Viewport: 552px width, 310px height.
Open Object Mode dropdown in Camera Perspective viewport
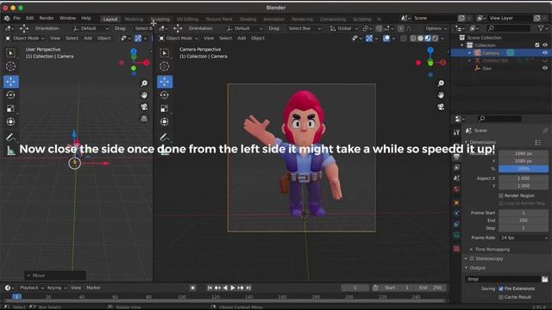[179, 38]
